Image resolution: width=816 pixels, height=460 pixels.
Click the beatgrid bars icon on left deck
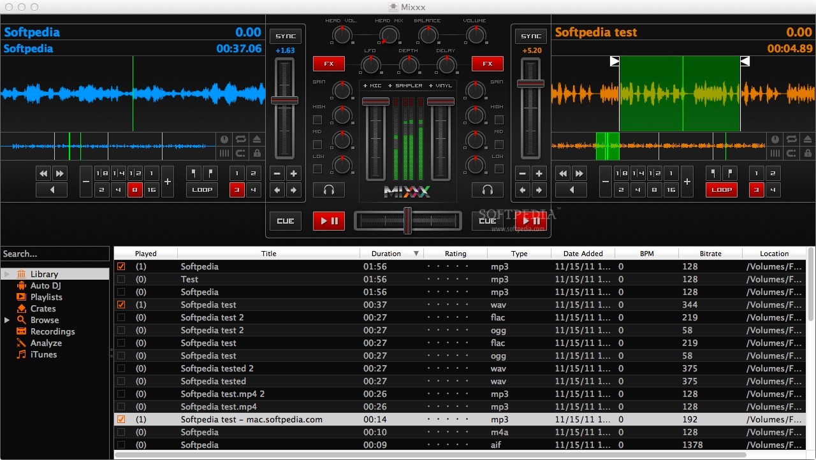coord(224,153)
